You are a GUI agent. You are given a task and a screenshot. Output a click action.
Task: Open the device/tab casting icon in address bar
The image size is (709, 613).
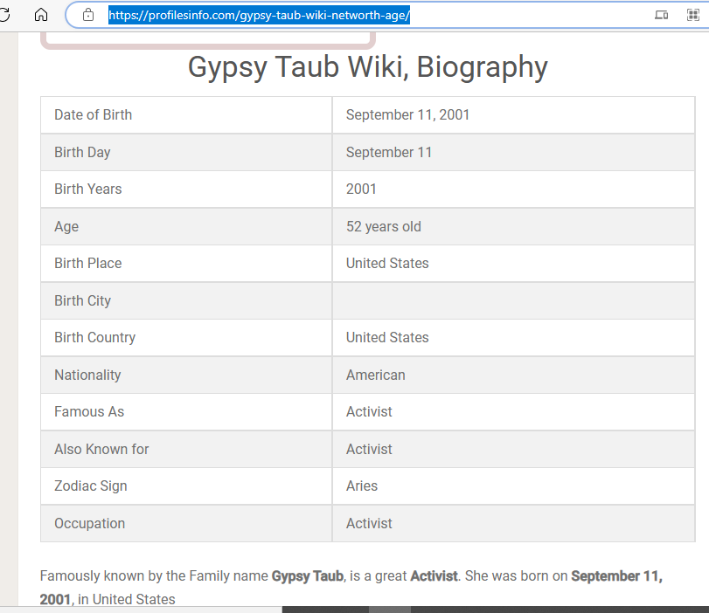(661, 16)
